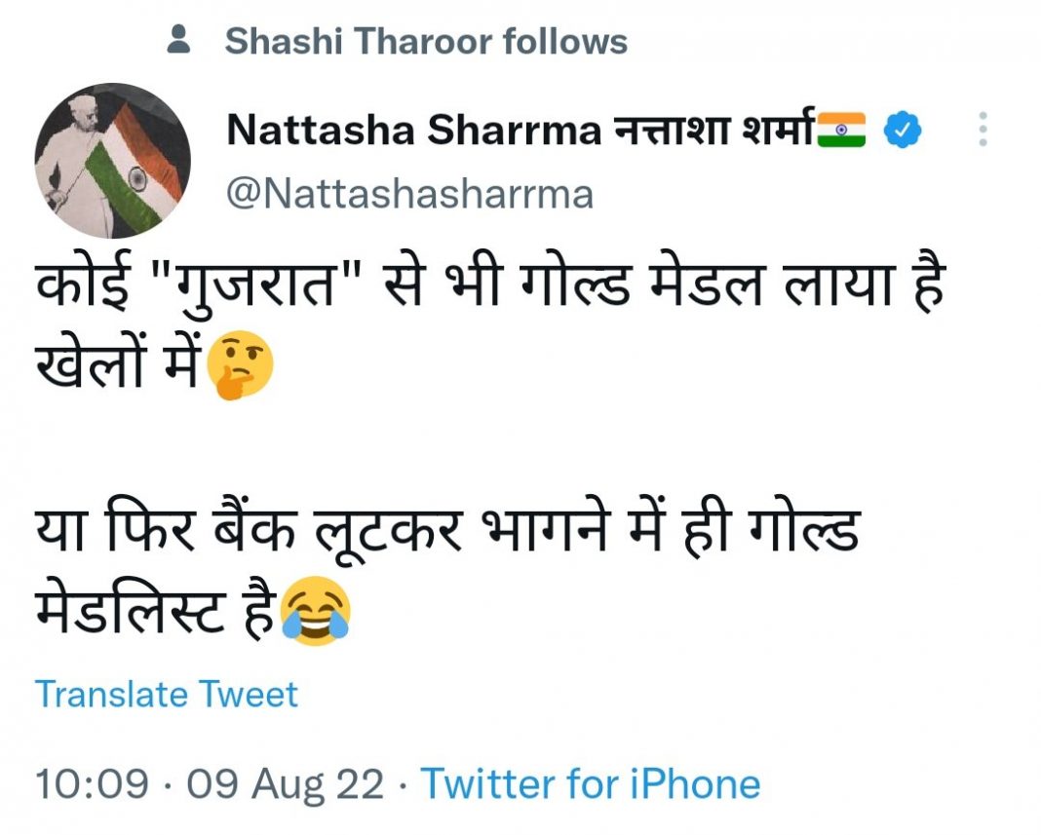Click the display name Nattasha Sharrma

point(412,132)
